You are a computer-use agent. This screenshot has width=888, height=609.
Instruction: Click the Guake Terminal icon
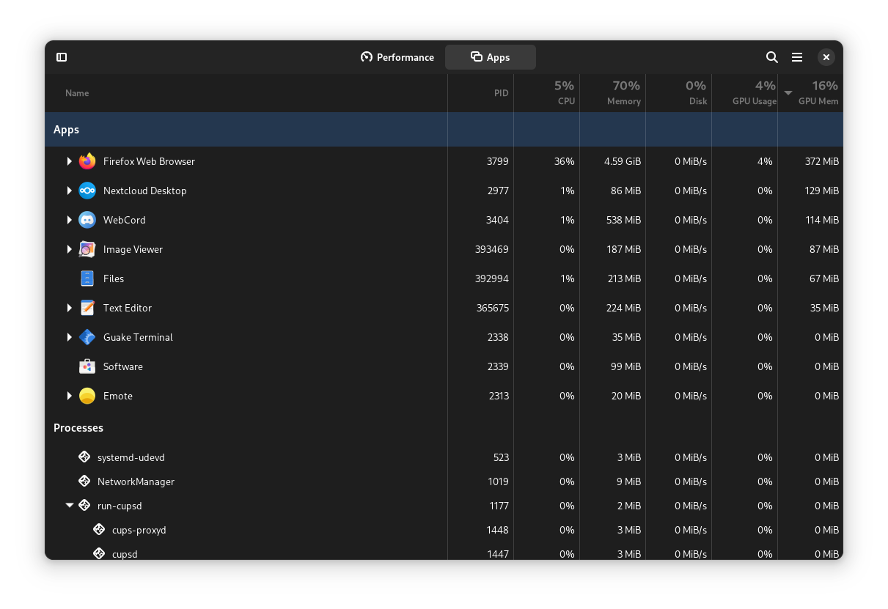(87, 337)
